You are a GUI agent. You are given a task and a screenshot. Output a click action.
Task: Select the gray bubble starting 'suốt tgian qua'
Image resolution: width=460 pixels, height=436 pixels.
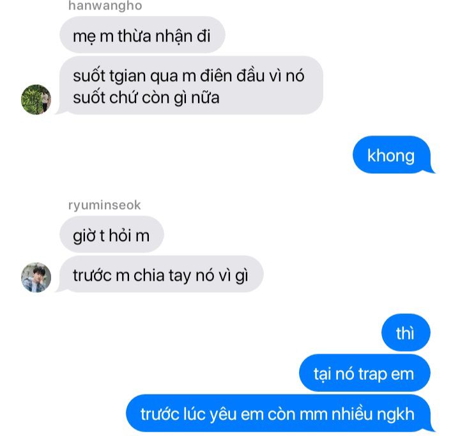coord(191,85)
